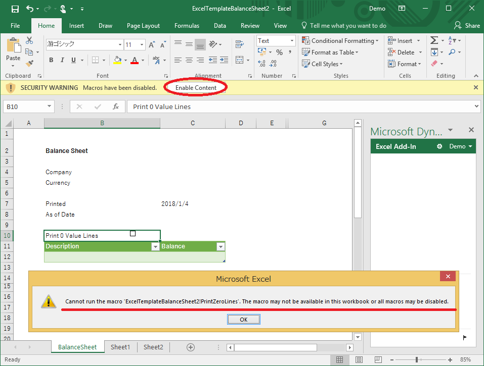Switch to Page Layout view in status bar
484x366 pixels.
(x=359, y=359)
